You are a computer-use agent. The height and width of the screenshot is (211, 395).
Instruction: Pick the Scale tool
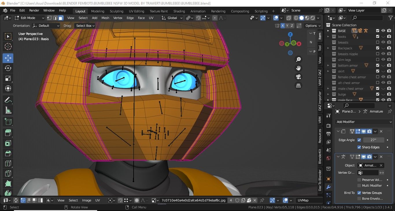click(8, 79)
